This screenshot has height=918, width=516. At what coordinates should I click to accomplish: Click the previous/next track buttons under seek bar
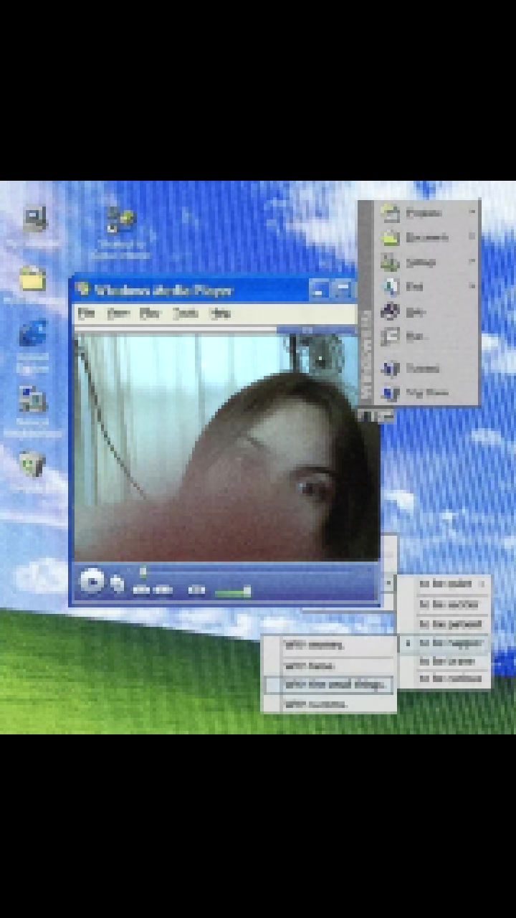tap(152, 591)
